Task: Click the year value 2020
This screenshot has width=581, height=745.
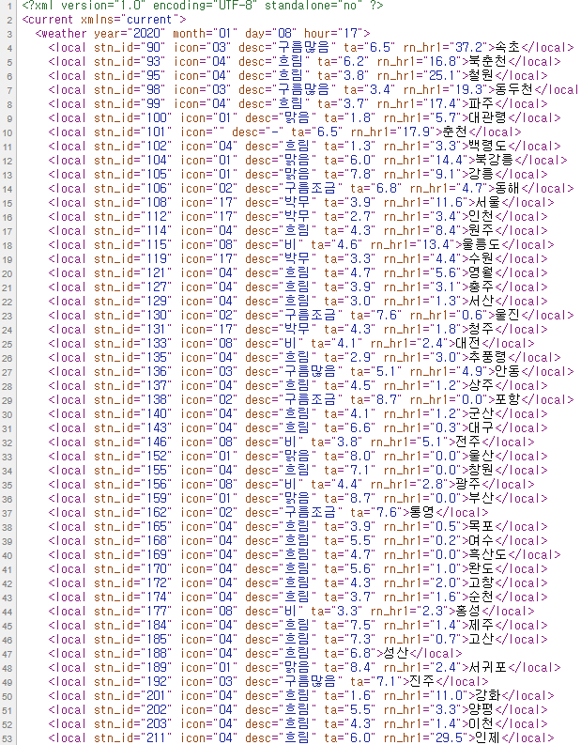Action: coord(146,33)
